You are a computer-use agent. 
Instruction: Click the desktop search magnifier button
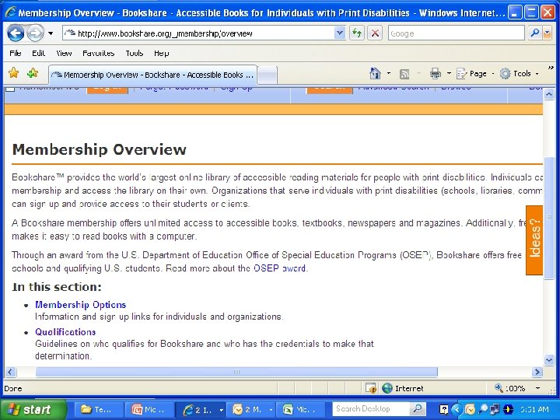click(x=417, y=408)
